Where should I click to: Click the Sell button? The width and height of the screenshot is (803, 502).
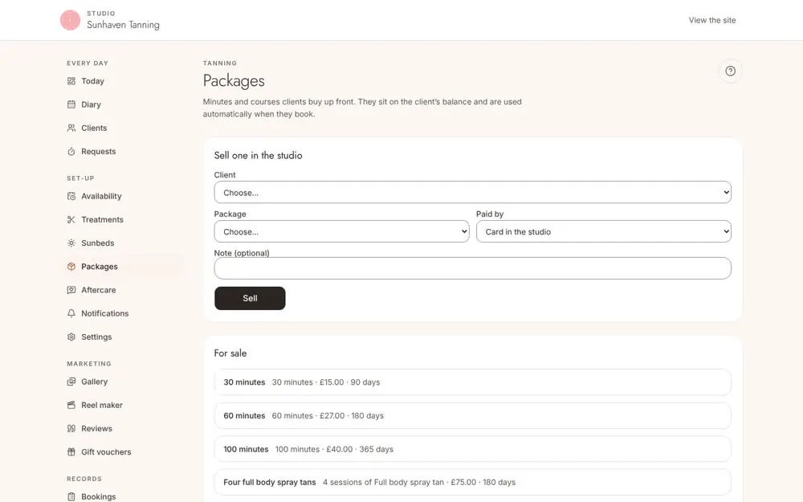pyautogui.click(x=250, y=298)
